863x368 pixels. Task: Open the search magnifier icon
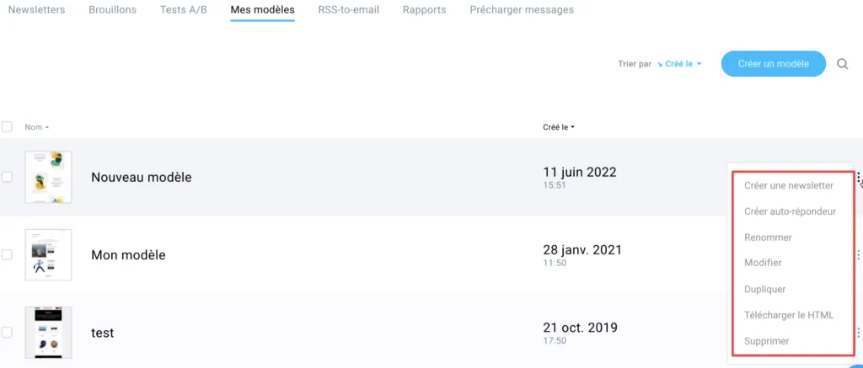[842, 64]
